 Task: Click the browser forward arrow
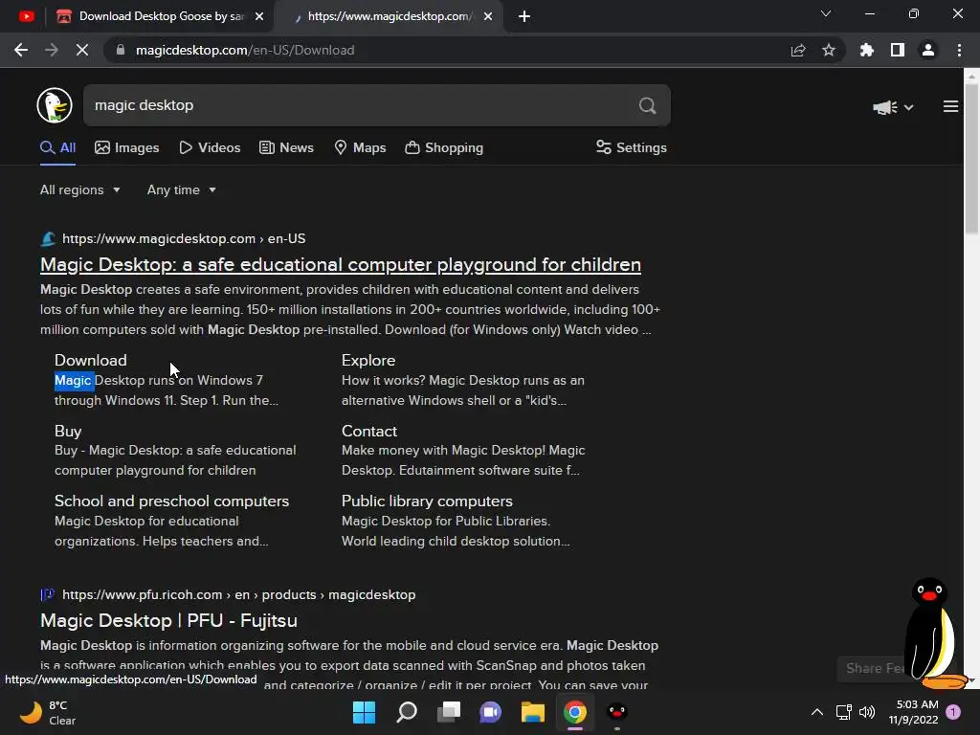click(x=52, y=50)
